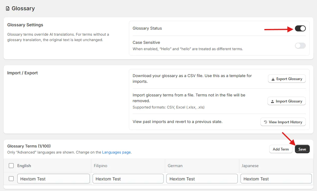Click the "Import / Export" heading text
This screenshot has height=191, width=317.
[x=22, y=73]
